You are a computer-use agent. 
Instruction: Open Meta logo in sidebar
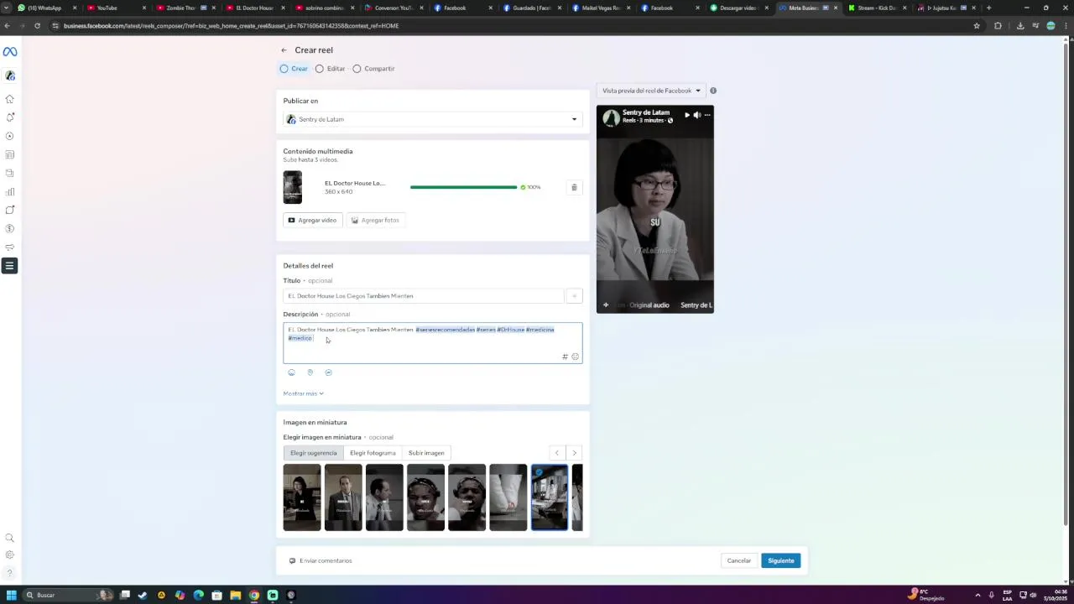pyautogui.click(x=9, y=52)
